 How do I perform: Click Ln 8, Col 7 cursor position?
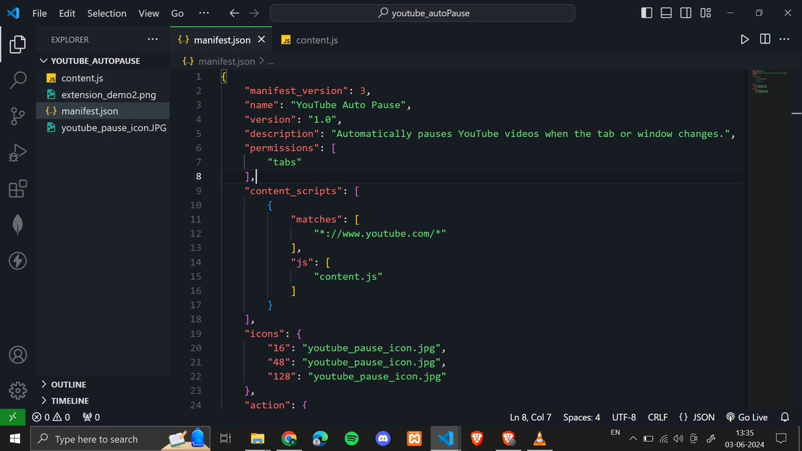pyautogui.click(x=531, y=417)
